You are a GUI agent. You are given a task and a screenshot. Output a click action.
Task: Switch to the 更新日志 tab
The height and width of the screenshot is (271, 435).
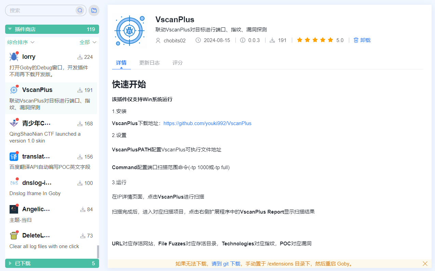click(149, 63)
